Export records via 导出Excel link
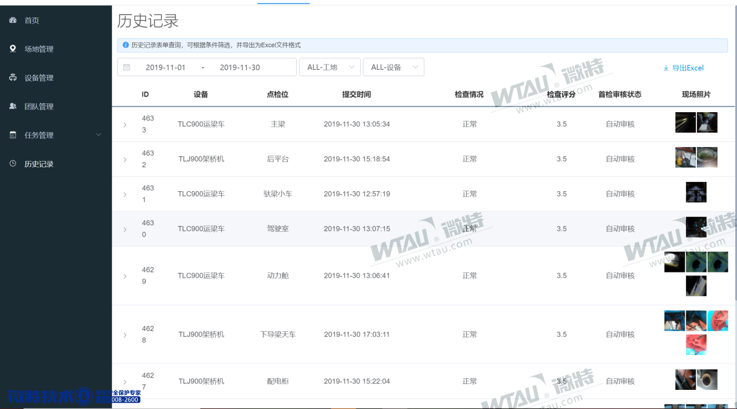 coord(687,68)
